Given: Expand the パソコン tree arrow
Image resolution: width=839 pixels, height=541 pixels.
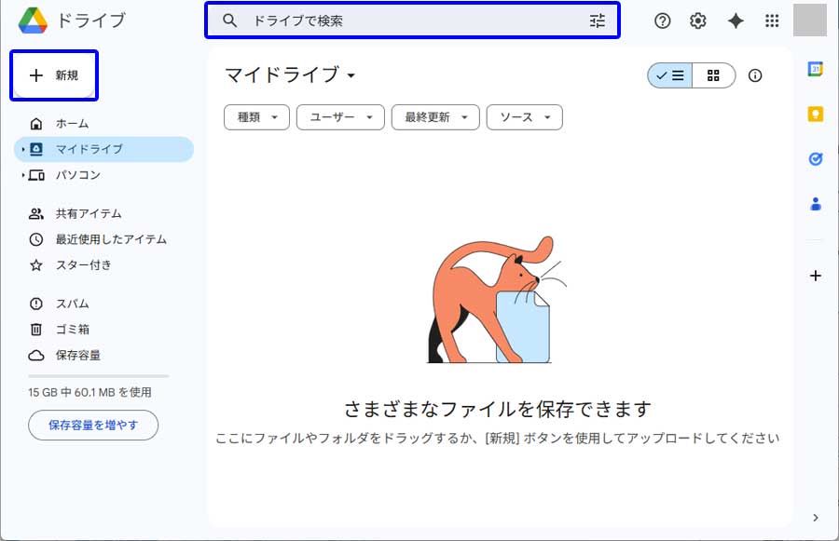Looking at the screenshot, I should tap(22, 175).
